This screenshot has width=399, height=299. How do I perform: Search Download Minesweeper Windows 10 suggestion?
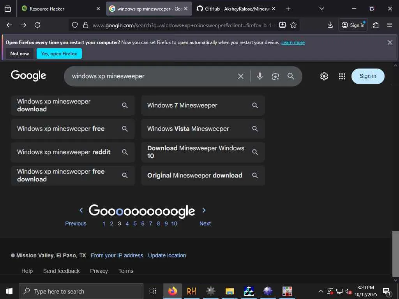click(203, 152)
